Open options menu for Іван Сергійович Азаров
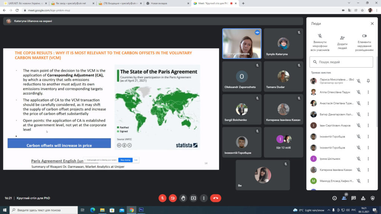This screenshot has height=214, width=381. pos(368,126)
